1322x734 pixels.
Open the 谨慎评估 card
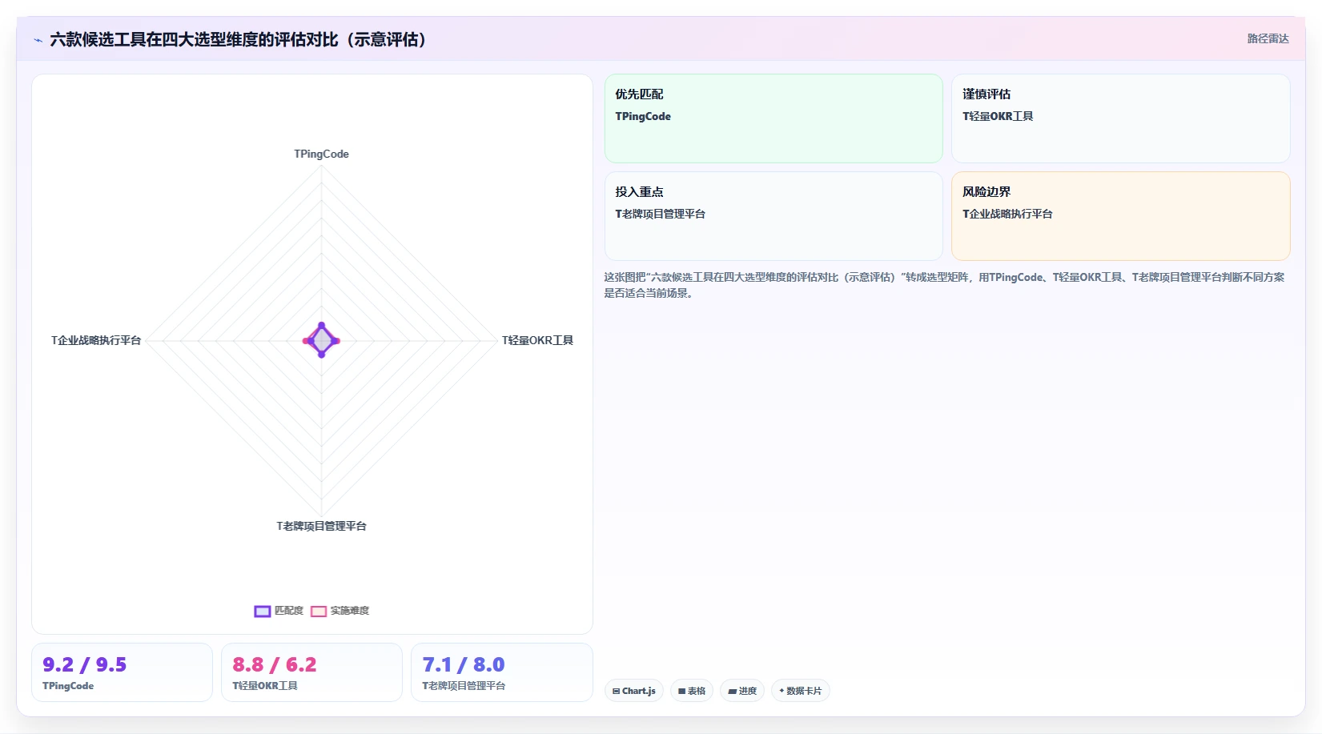coord(1121,118)
